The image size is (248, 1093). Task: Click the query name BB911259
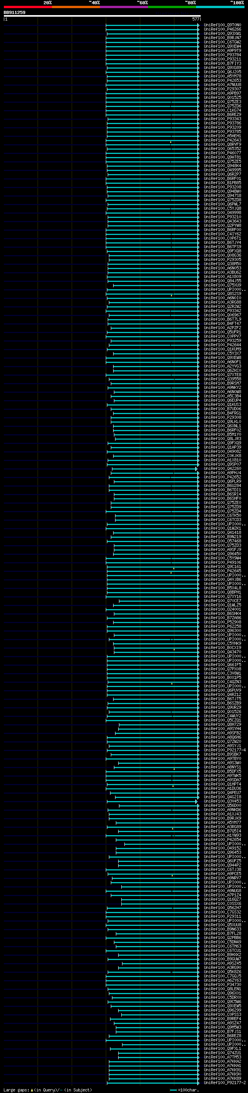(x=14, y=13)
